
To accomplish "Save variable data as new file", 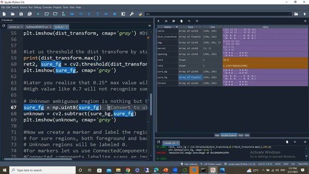I will pyautogui.click(x=174, y=21).
